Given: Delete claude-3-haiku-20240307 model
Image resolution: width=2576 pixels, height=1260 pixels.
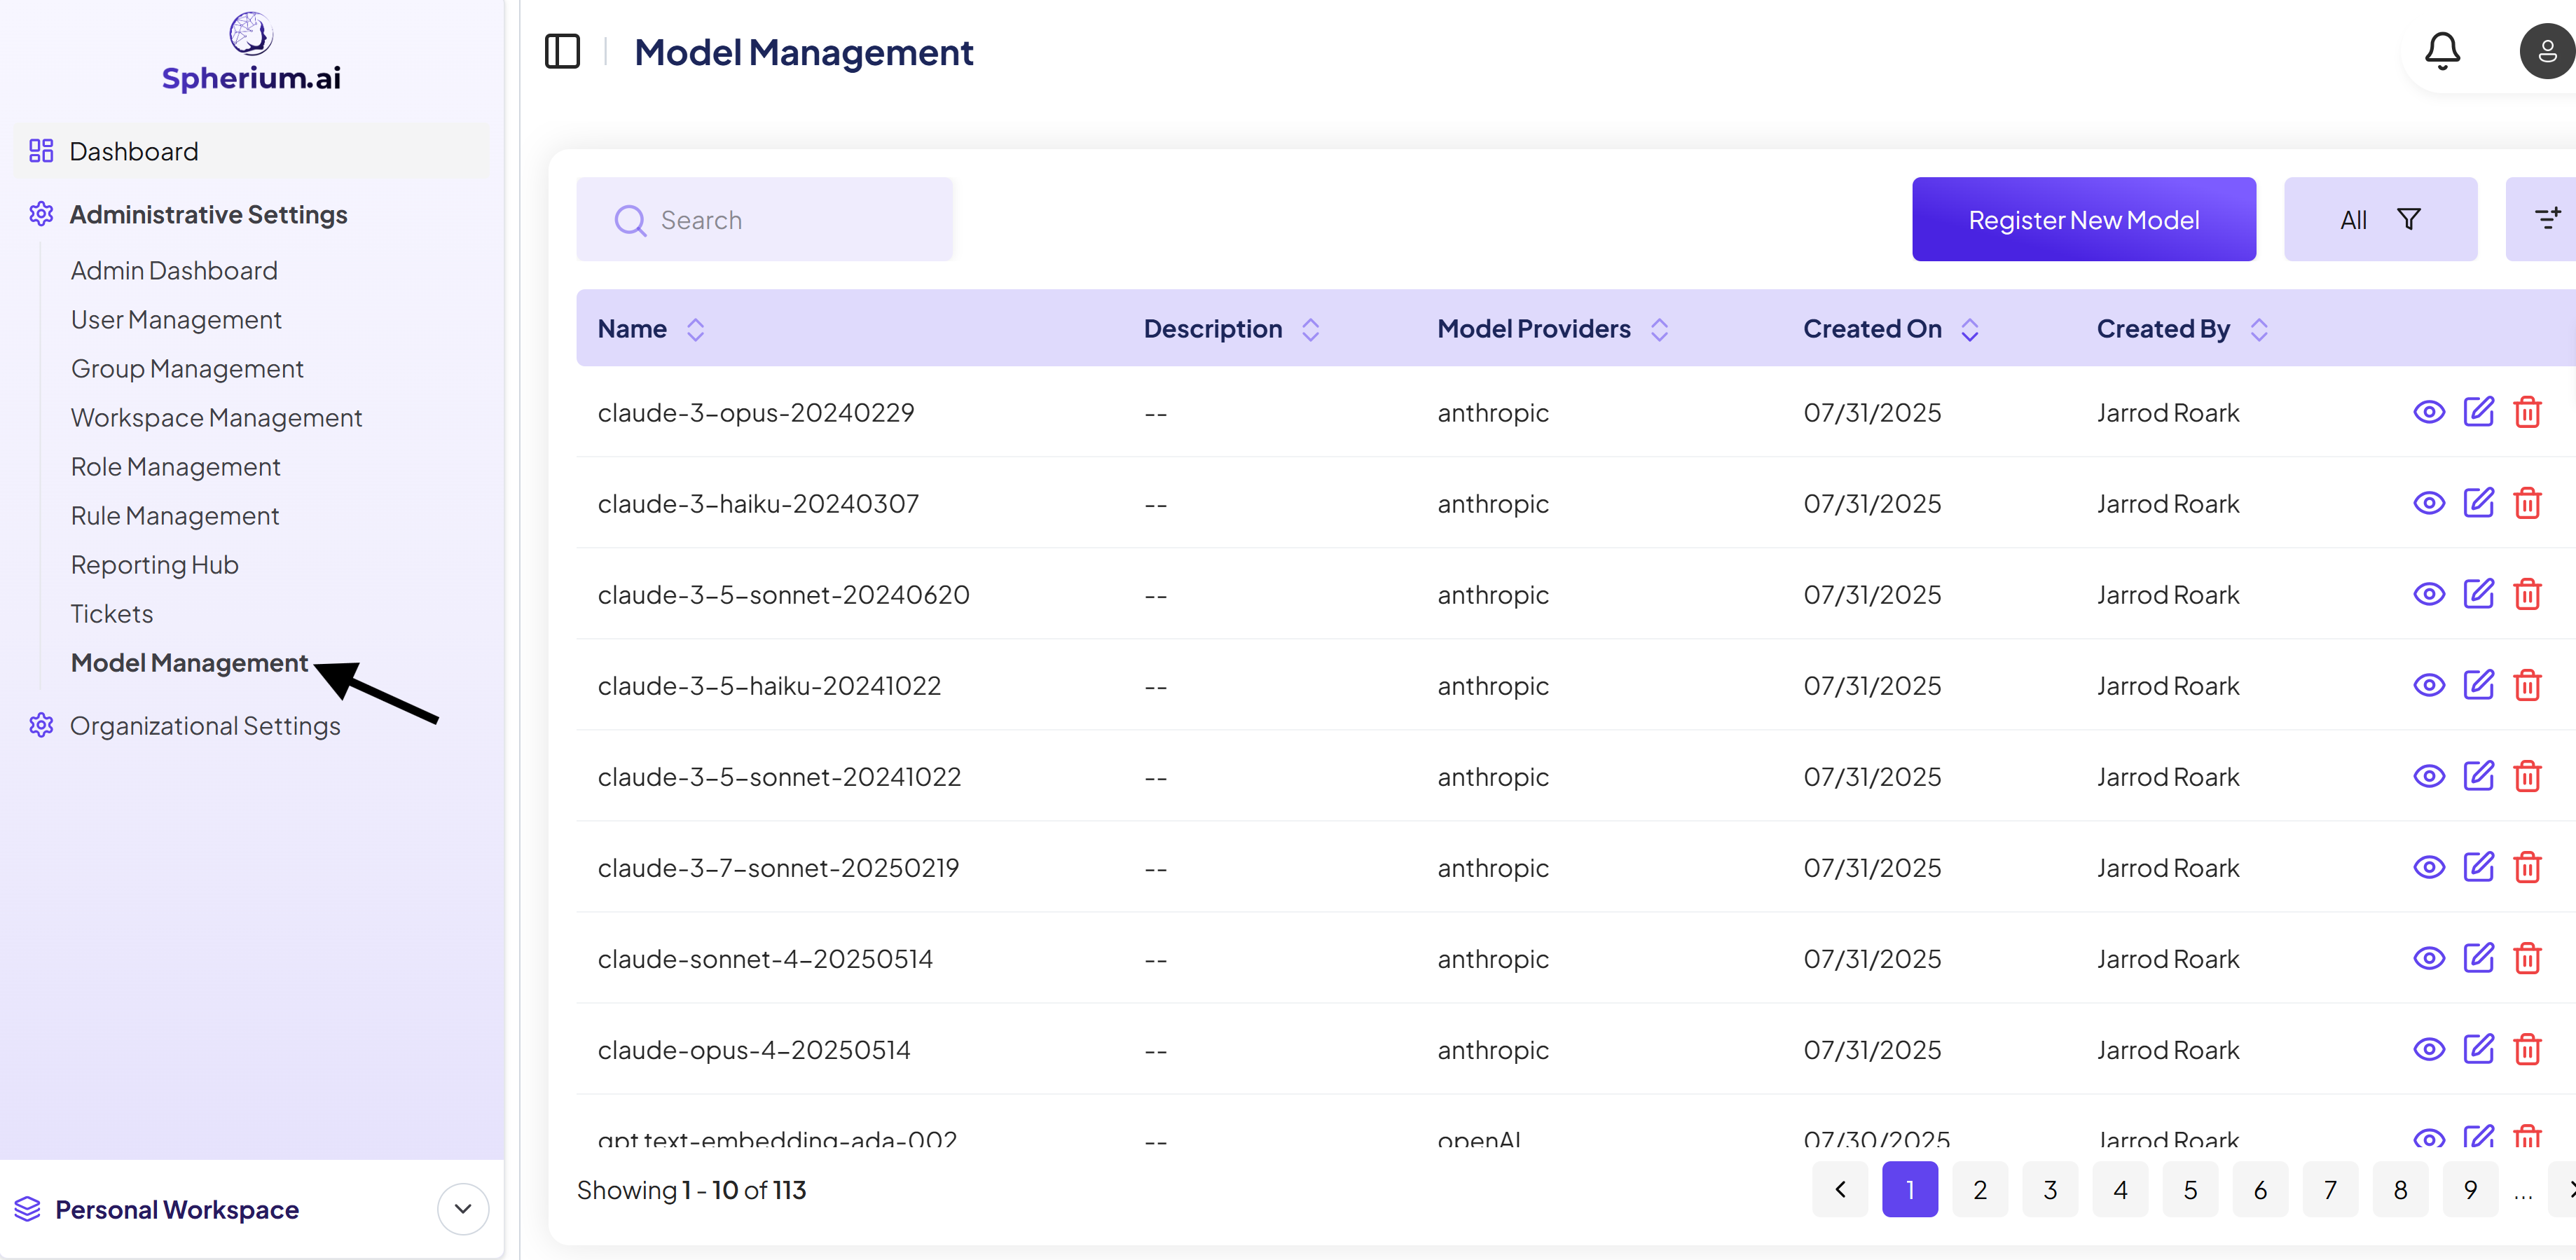Looking at the screenshot, I should tap(2527, 503).
